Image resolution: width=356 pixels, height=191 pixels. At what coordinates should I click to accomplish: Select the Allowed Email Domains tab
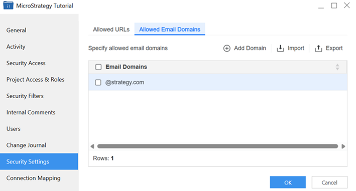pyautogui.click(x=170, y=29)
